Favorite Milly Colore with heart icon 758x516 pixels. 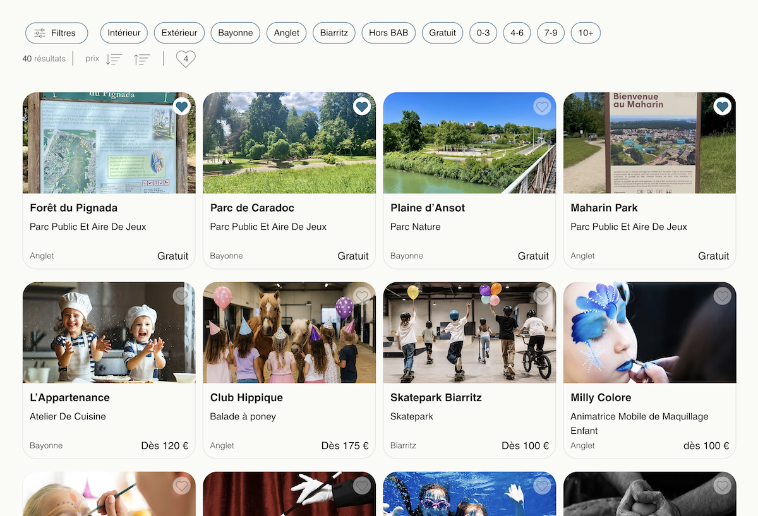point(723,296)
